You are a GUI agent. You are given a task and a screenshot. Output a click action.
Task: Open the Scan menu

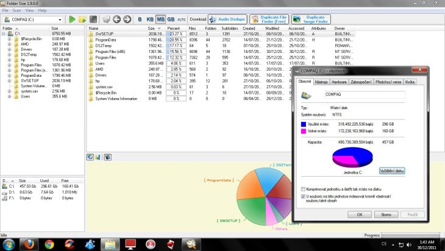pos(16,10)
